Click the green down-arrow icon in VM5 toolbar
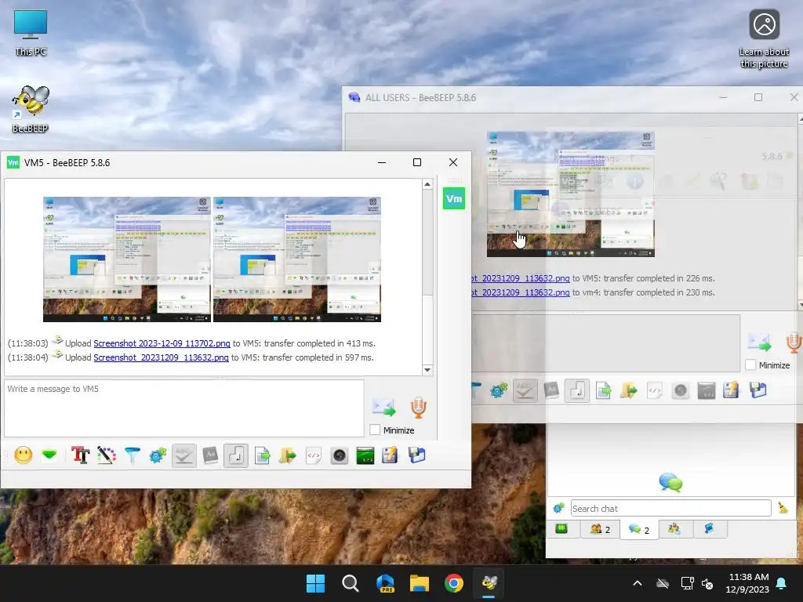Screen dimensions: 803x602 tap(49, 455)
